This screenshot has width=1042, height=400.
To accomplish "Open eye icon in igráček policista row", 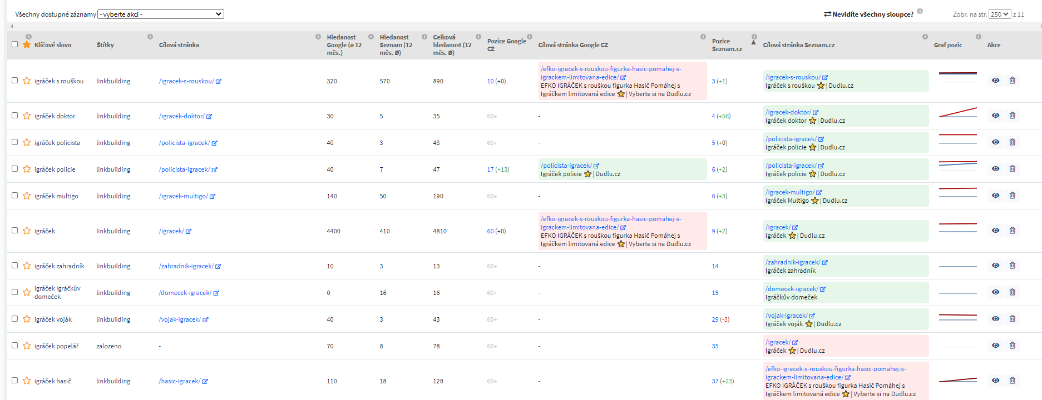I will click(x=995, y=142).
